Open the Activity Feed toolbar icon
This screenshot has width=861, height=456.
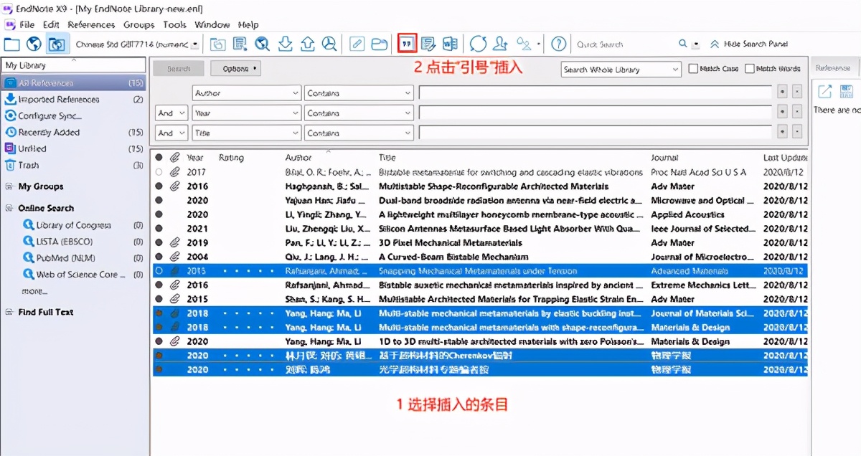point(524,44)
